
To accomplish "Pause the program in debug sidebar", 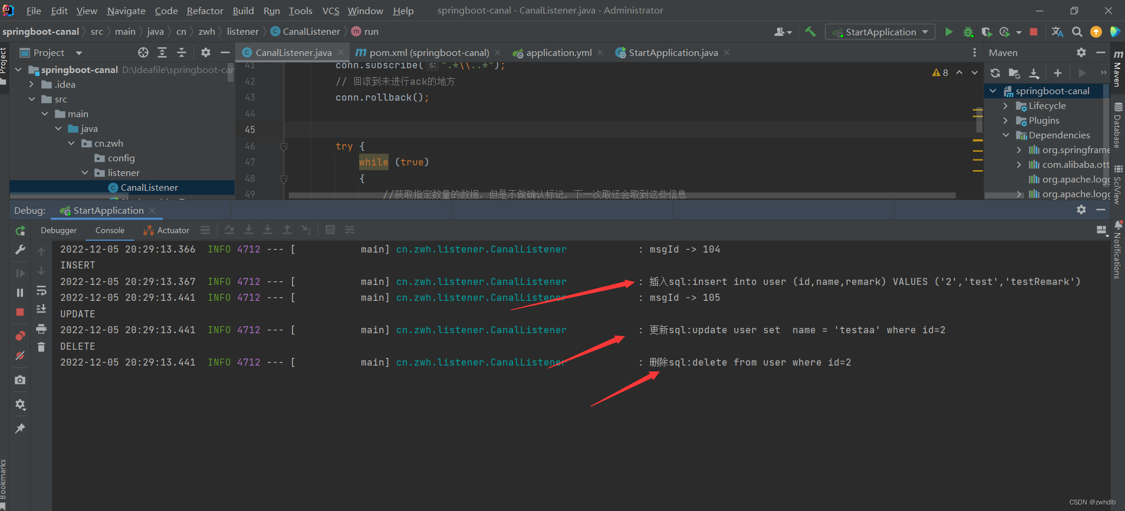I will click(x=20, y=293).
